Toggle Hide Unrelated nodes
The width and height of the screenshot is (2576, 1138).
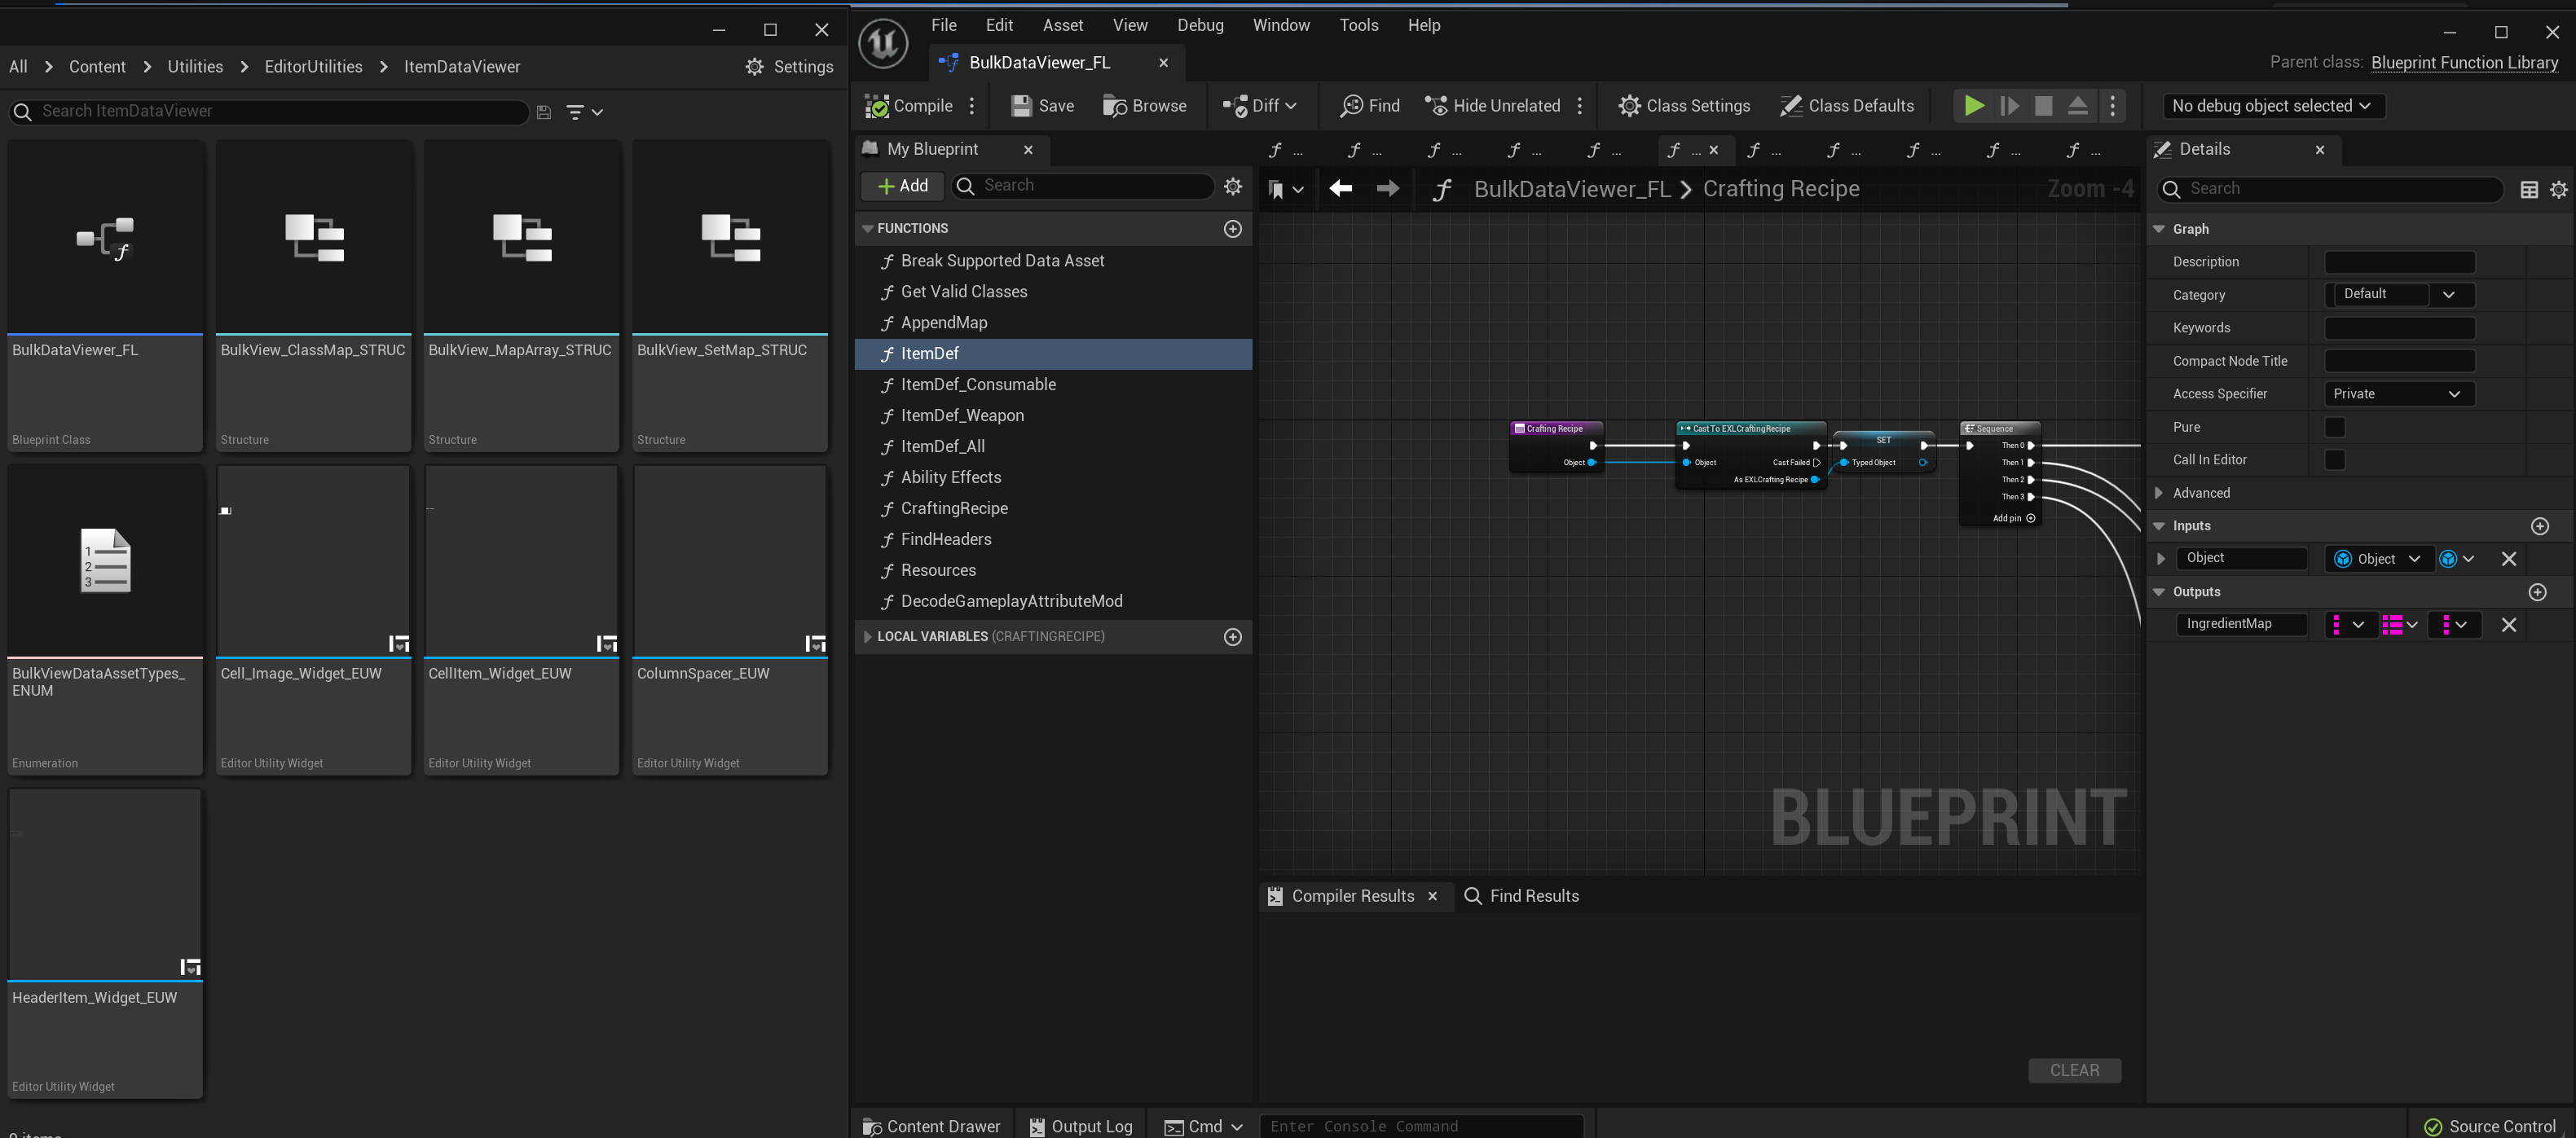(1492, 106)
